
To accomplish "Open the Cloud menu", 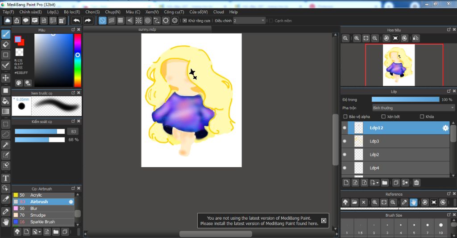I will pos(219,12).
